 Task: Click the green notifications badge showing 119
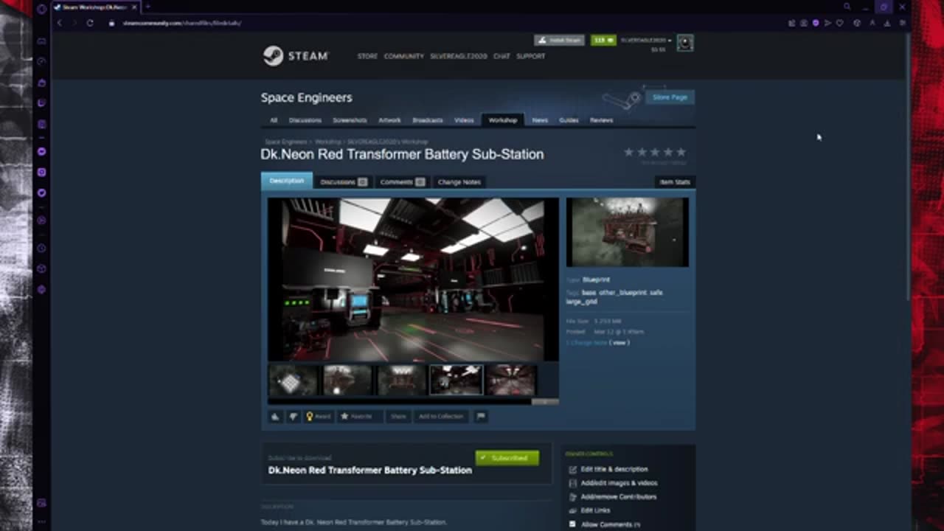pyautogui.click(x=603, y=40)
